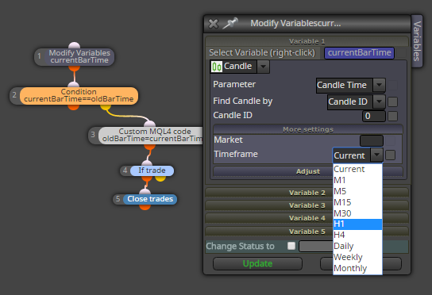This screenshot has height=295, width=432.
Task: Click orange output connector of If trade
Action: 147,178
